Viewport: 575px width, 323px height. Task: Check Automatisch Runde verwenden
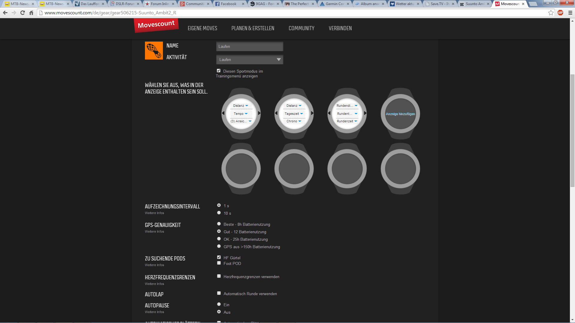click(x=219, y=293)
